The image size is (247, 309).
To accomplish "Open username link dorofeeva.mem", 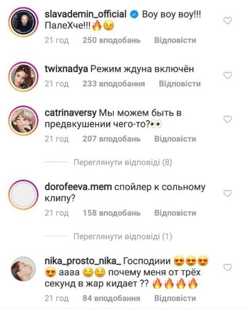I will click(78, 187).
